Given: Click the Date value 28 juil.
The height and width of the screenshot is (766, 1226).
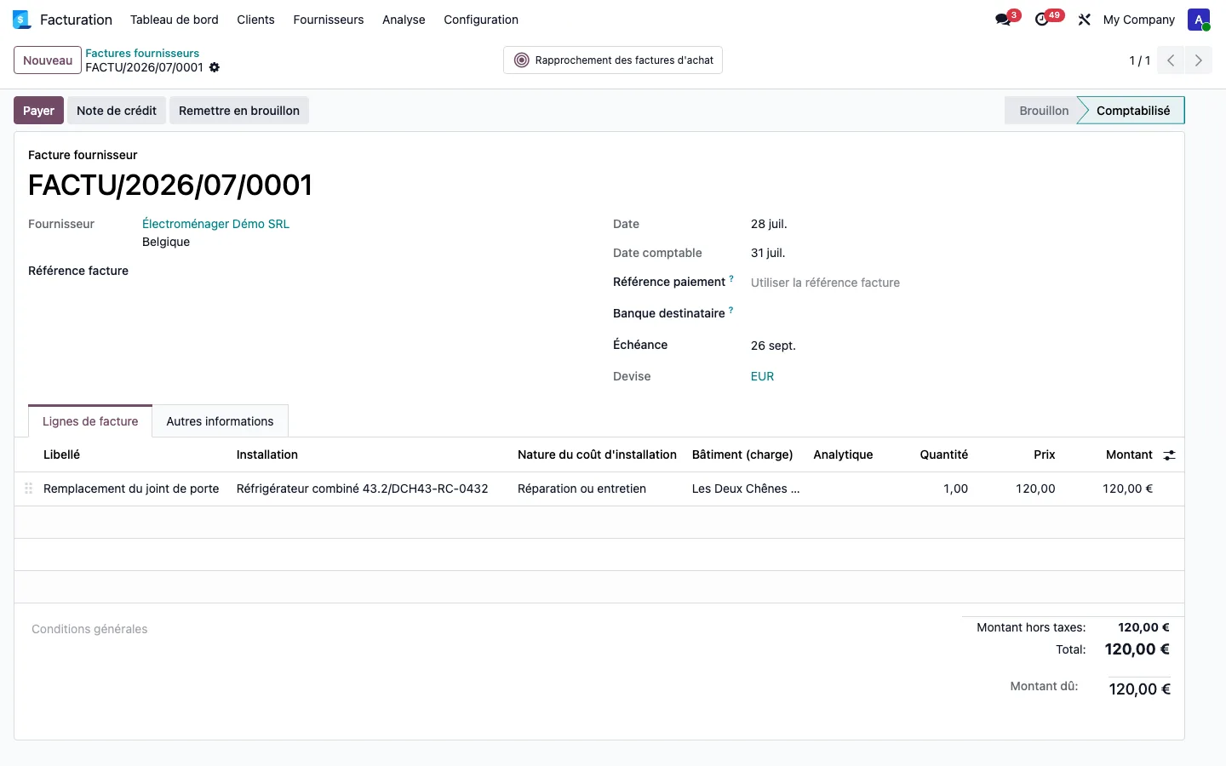Looking at the screenshot, I should pyautogui.click(x=769, y=224).
